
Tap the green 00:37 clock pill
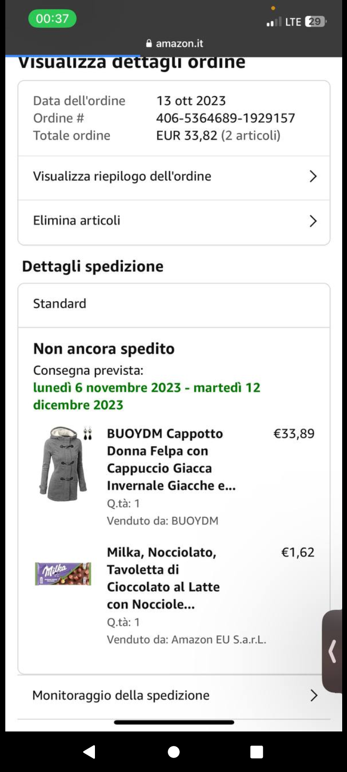[x=52, y=19]
